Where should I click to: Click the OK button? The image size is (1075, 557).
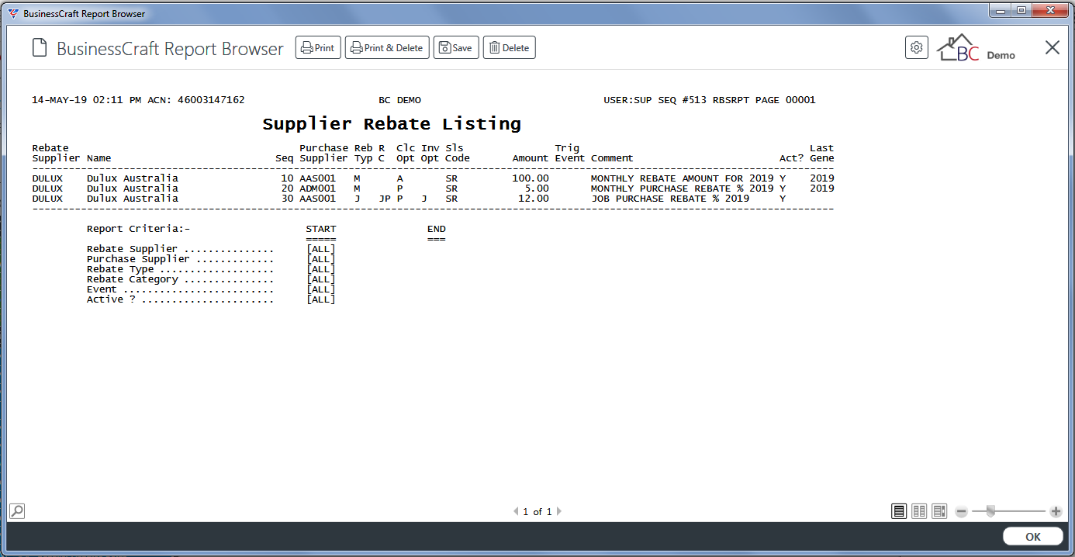[1033, 537]
